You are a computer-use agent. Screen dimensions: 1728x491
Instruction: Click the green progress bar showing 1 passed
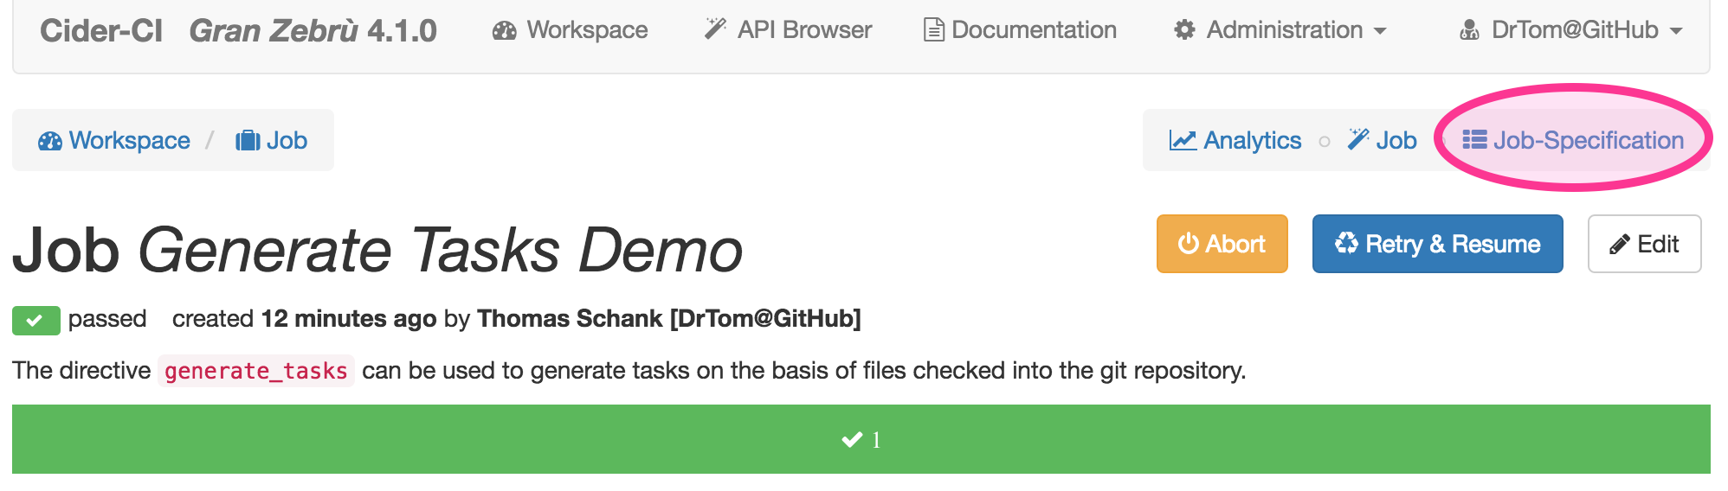coord(861,439)
